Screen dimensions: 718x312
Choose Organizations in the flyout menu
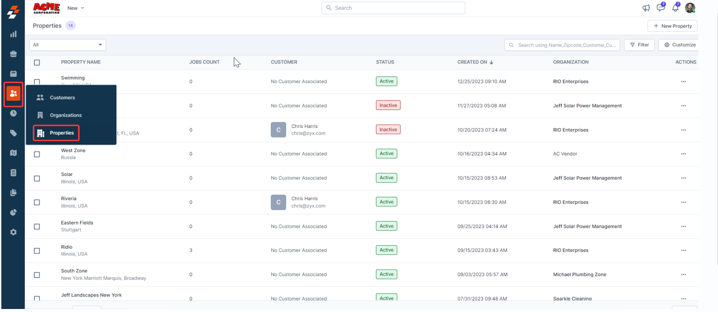[x=66, y=115]
